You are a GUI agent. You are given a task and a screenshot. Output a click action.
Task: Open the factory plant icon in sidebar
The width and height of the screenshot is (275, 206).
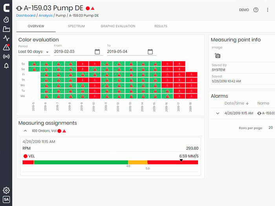coord(6,29)
